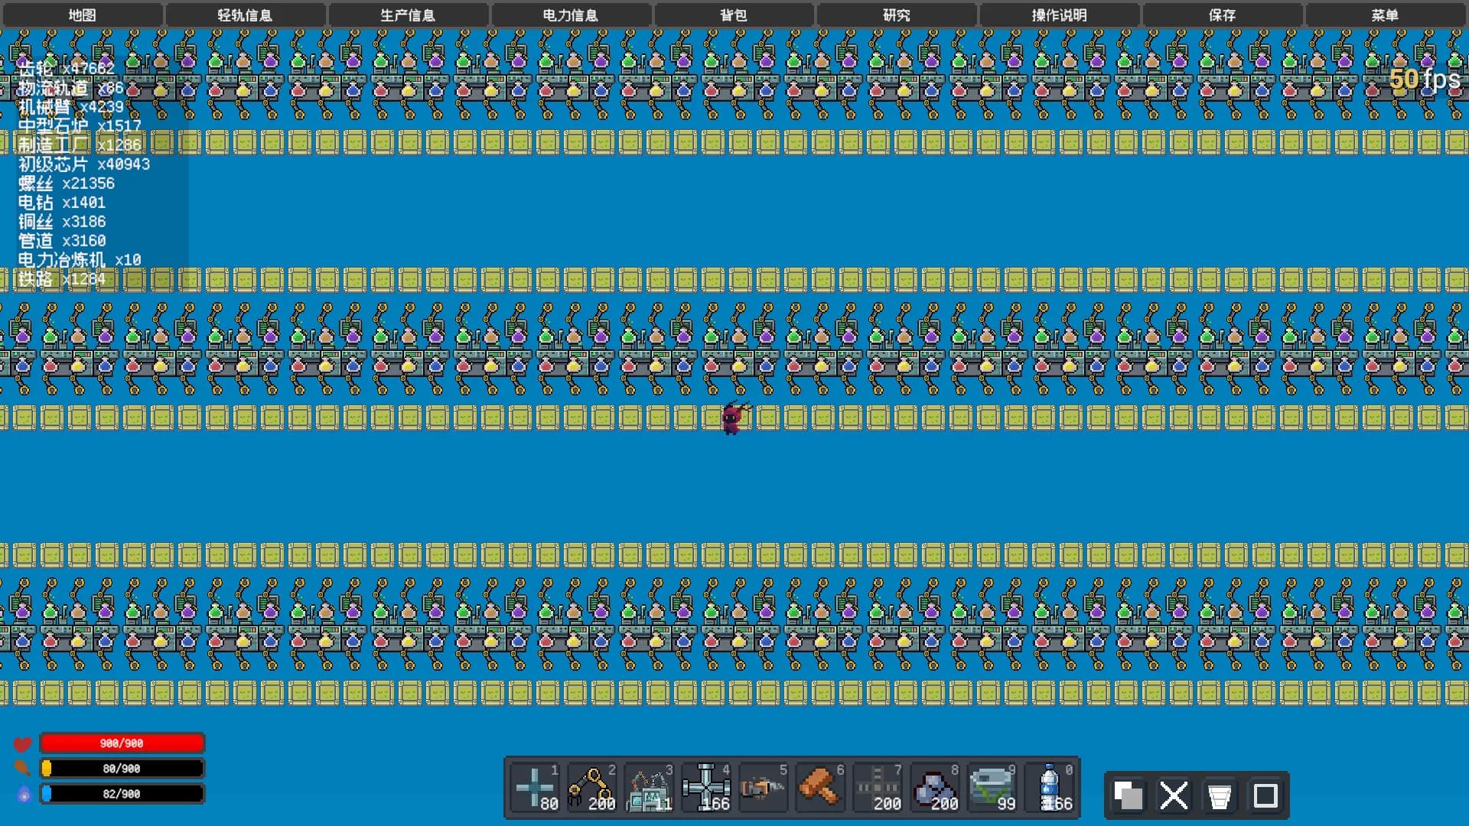Click the 保存 save button
Image resolution: width=1469 pixels, height=826 pixels.
tap(1223, 15)
